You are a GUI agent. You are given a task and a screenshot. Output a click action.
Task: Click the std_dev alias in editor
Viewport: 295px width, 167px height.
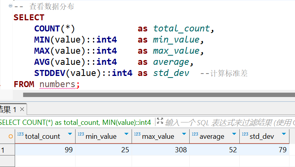(x=171, y=73)
